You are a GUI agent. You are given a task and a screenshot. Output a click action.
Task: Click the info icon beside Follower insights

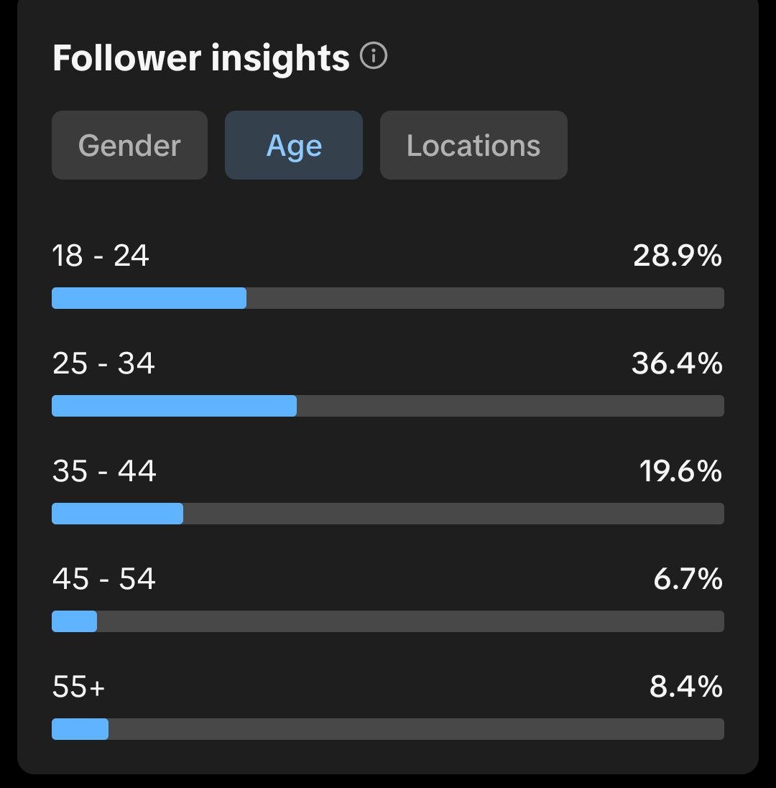point(374,56)
